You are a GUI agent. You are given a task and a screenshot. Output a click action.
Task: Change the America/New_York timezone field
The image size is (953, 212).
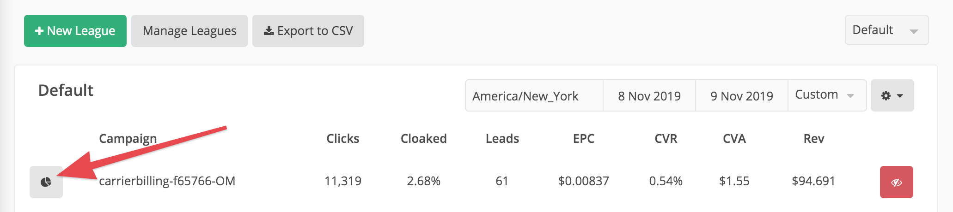[x=534, y=95]
